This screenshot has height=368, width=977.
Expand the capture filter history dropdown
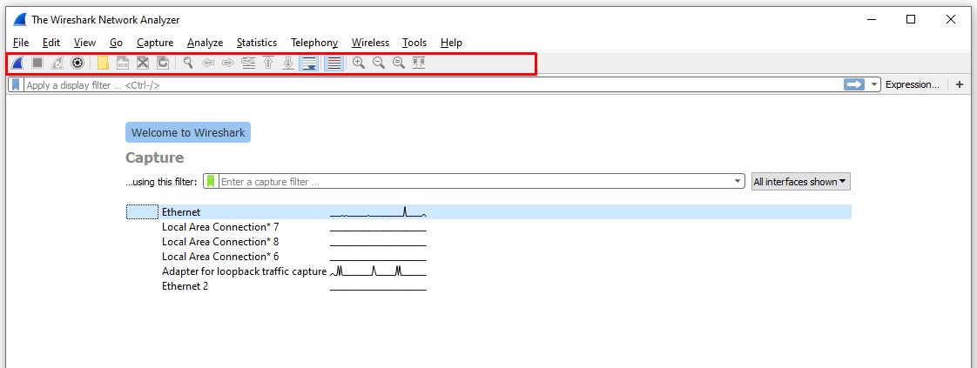click(738, 182)
